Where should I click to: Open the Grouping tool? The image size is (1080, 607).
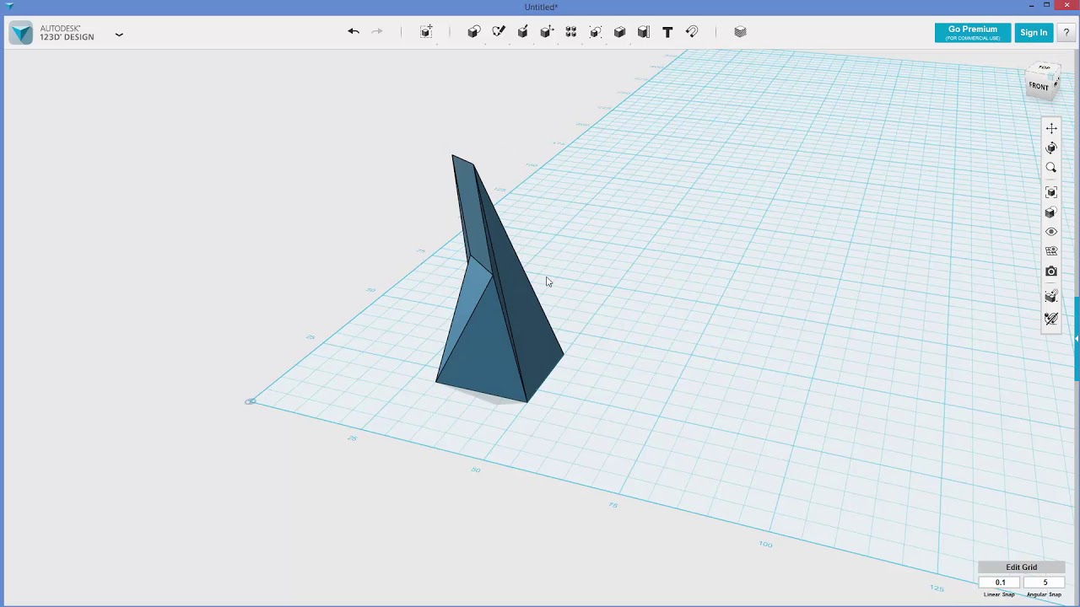tap(596, 32)
